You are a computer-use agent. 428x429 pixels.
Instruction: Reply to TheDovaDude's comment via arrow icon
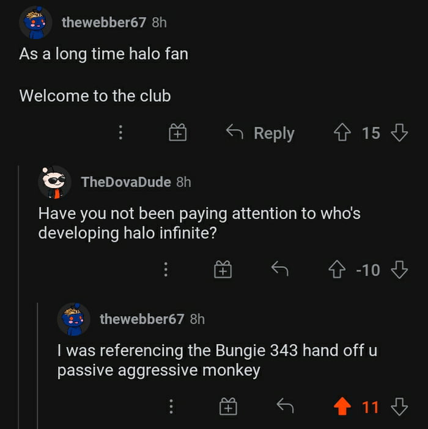point(279,269)
